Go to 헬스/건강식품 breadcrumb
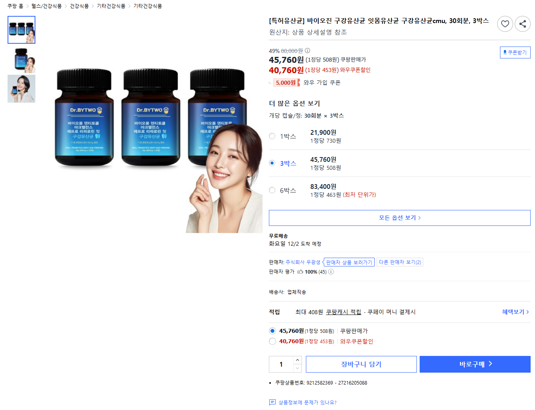535x410 pixels. click(47, 6)
